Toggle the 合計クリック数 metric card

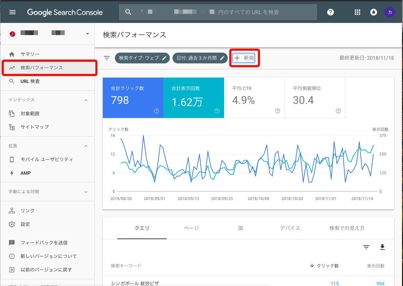[133, 98]
